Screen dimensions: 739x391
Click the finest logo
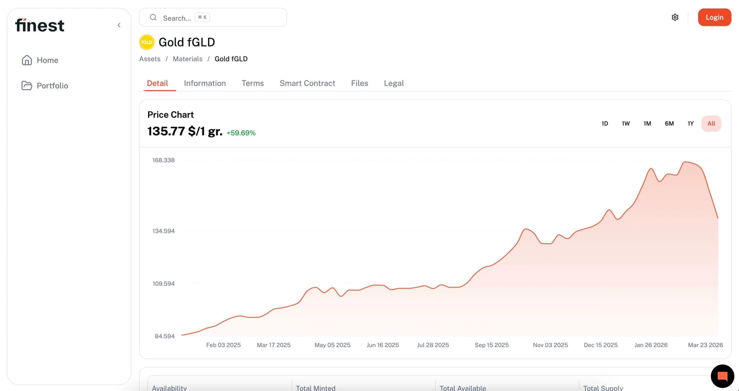tap(40, 25)
